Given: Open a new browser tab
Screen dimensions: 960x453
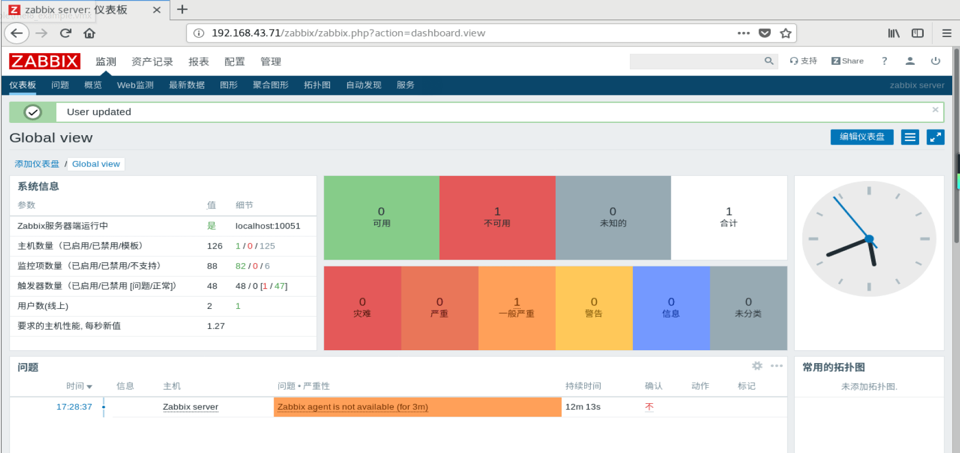Looking at the screenshot, I should point(182,9).
